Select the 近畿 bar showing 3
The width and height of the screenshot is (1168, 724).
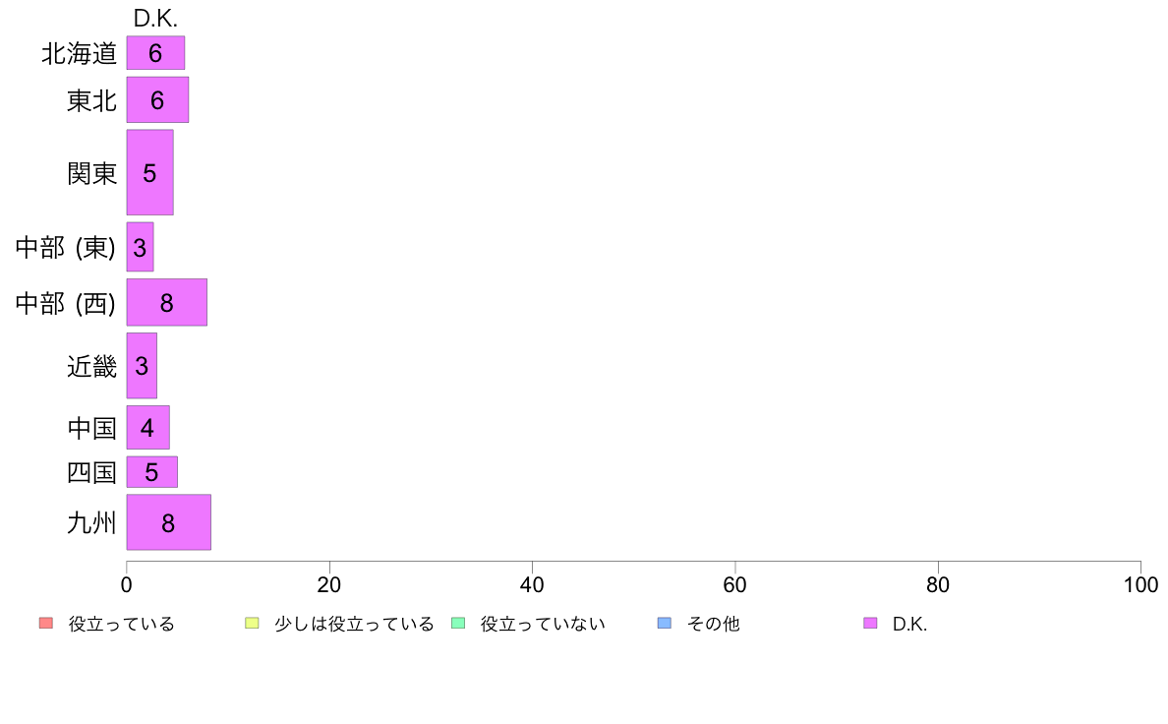point(142,365)
